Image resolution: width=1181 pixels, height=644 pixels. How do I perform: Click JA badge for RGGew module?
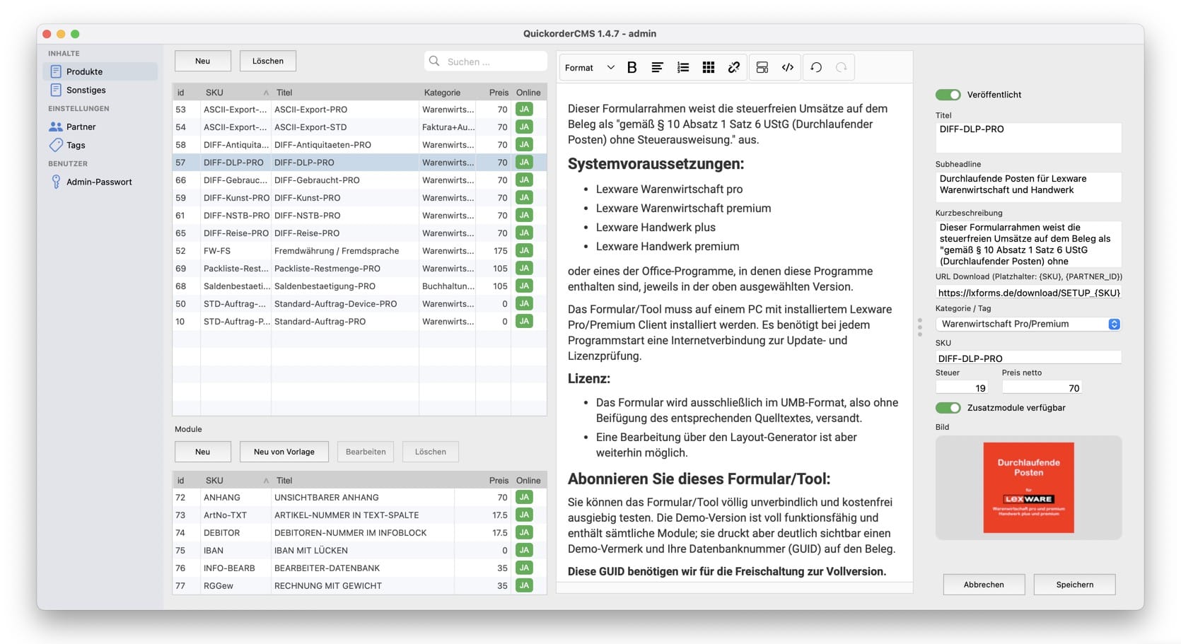(524, 586)
